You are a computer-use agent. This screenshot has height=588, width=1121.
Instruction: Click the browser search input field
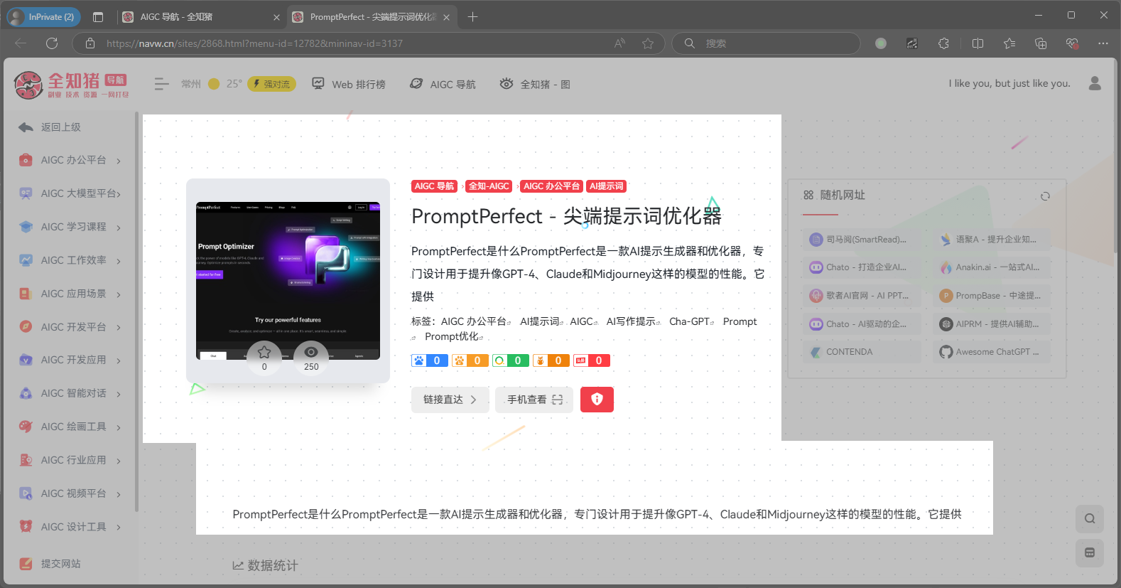coord(767,43)
